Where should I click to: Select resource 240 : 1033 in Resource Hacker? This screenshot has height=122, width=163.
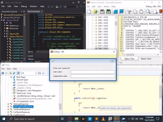pyautogui.click(x=103, y=40)
